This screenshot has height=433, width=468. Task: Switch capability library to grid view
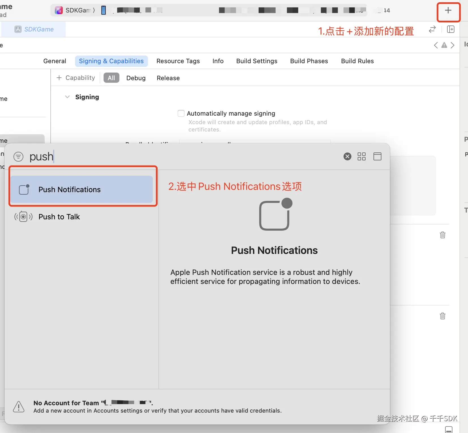tap(362, 156)
